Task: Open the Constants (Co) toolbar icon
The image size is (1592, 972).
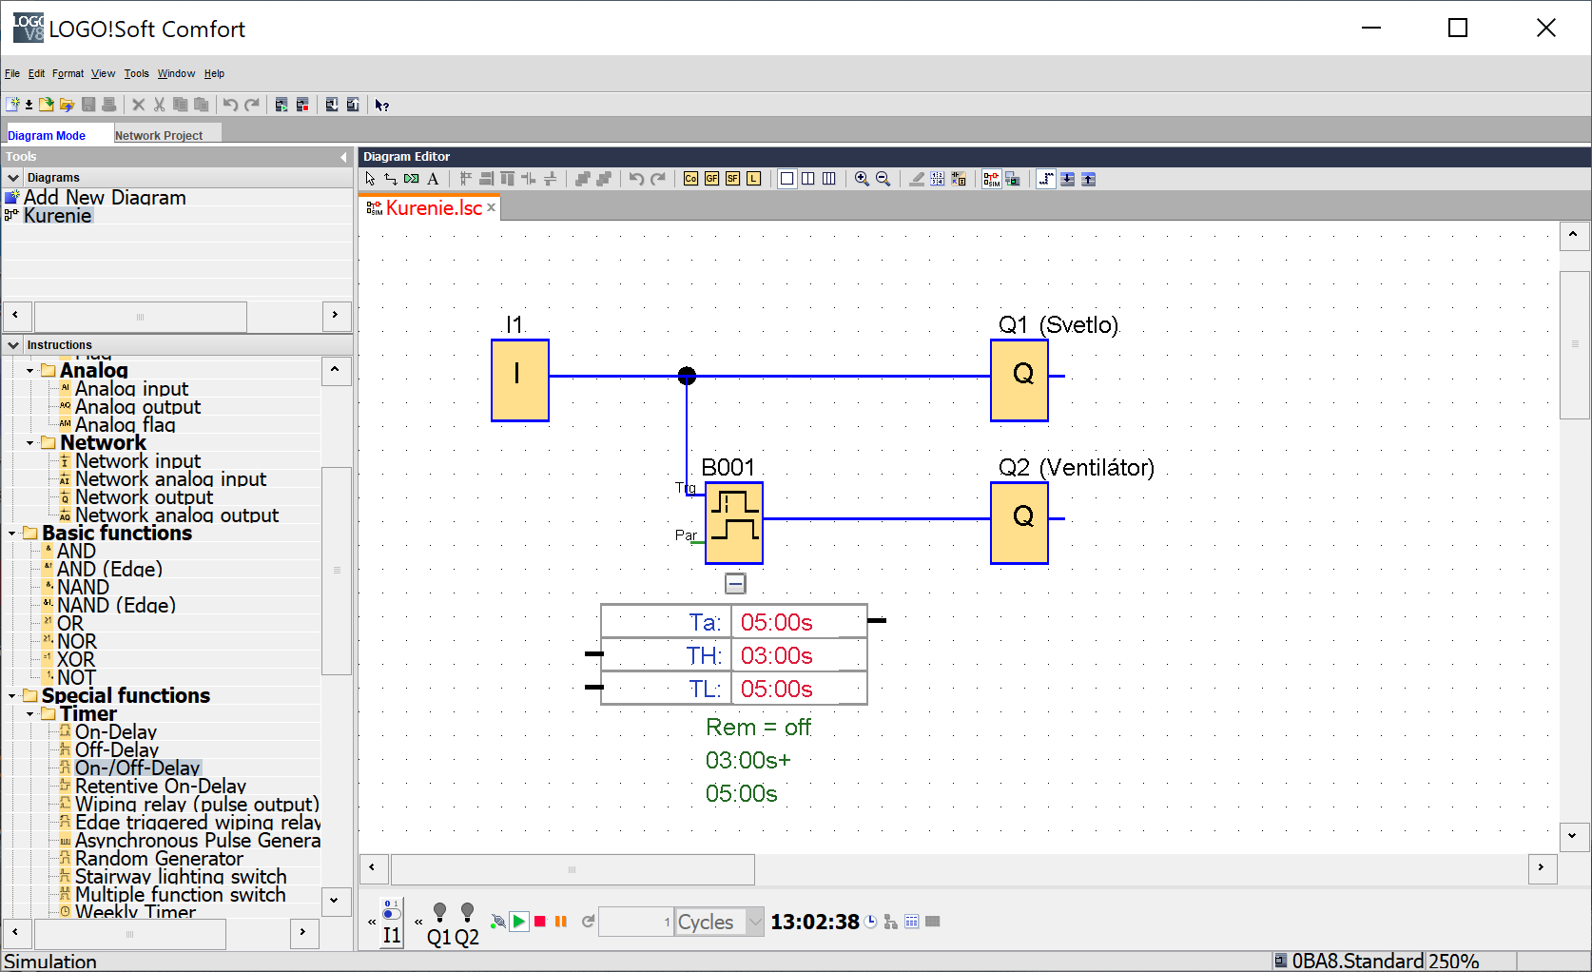Action: coord(690,179)
